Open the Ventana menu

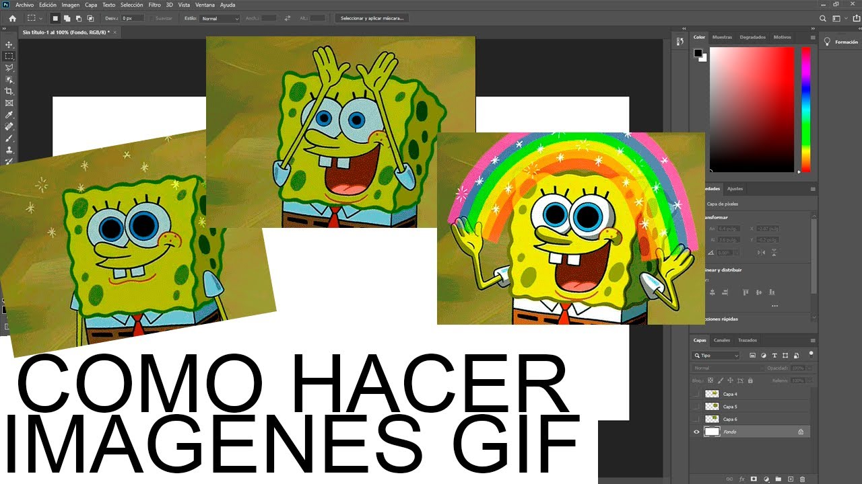[205, 5]
